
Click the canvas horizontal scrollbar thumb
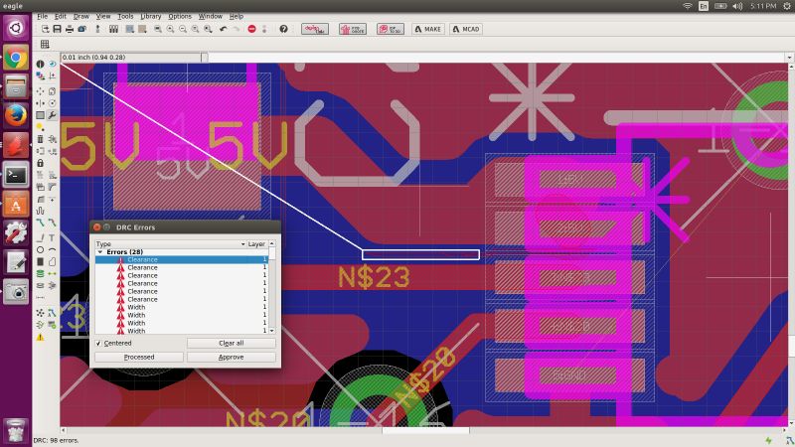(426, 431)
